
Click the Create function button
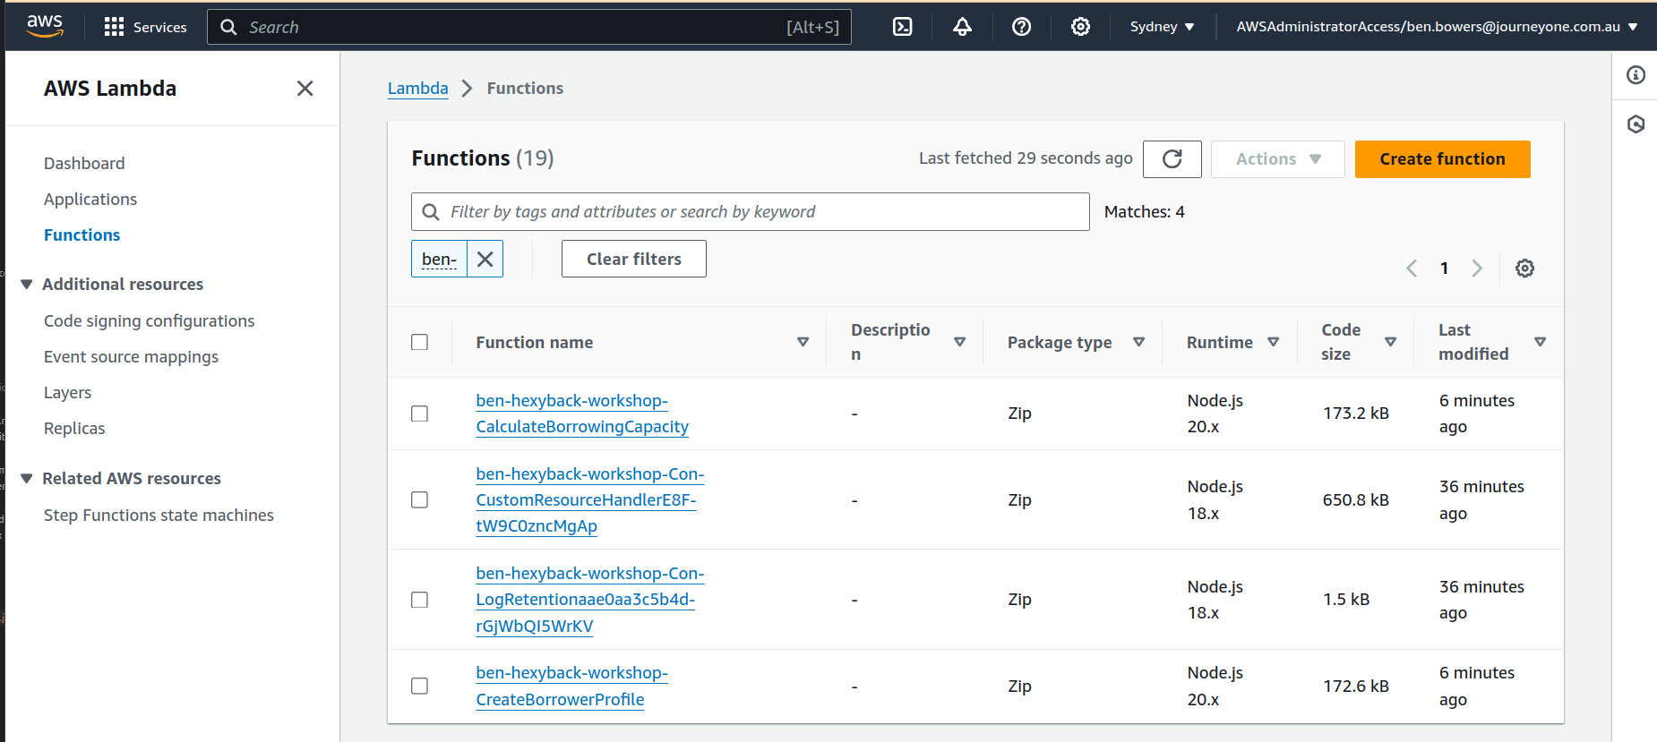pos(1442,159)
